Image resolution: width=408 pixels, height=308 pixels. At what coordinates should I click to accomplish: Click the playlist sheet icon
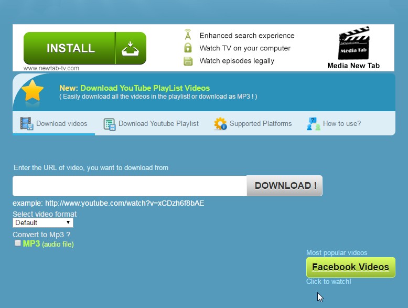(110, 124)
